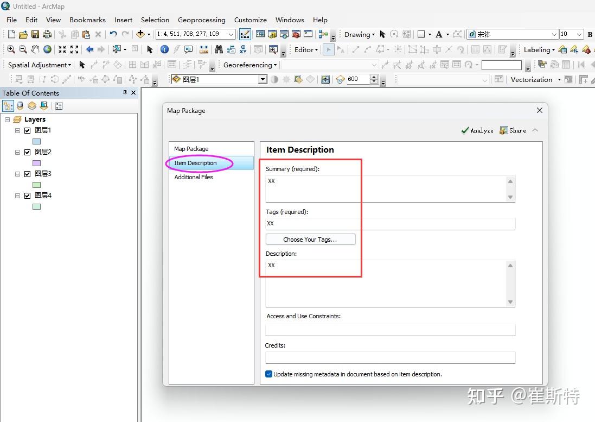Open the map scale dropdown
595x422 pixels.
(x=231, y=34)
